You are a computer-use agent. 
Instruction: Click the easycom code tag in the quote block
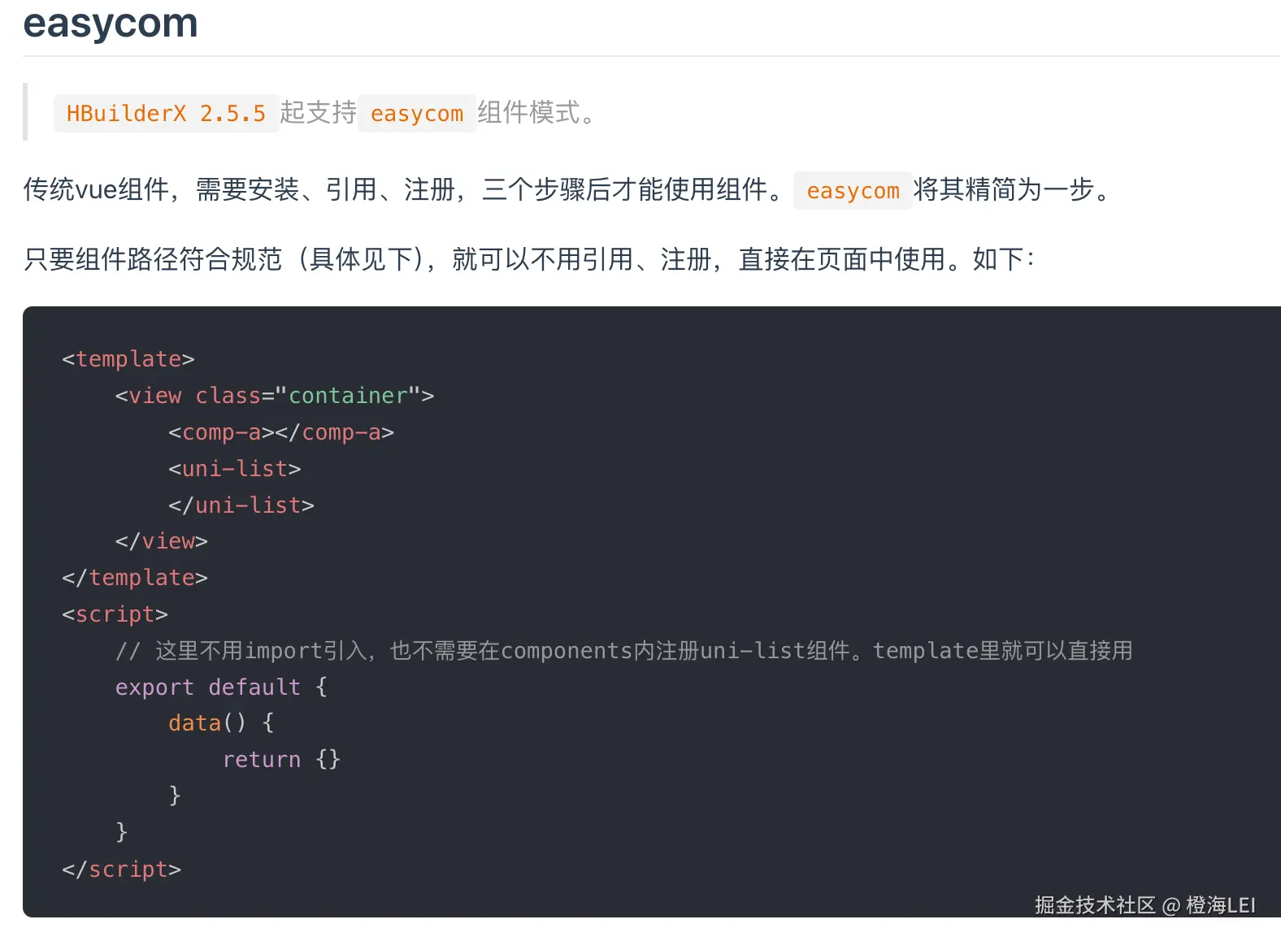coord(417,113)
